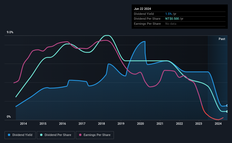Image resolution: width=232 pixels, height=143 pixels.
Task: Click the NT$0.500 Dividend Per Share value
Action: coord(172,19)
